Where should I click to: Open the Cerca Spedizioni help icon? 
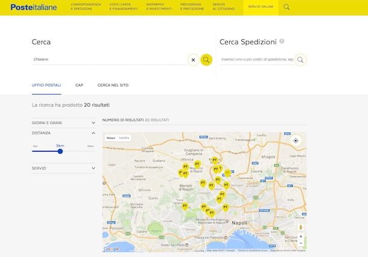[282, 41]
